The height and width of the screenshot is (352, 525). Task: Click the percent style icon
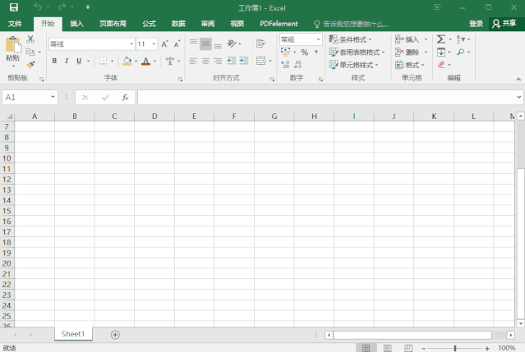pos(304,52)
